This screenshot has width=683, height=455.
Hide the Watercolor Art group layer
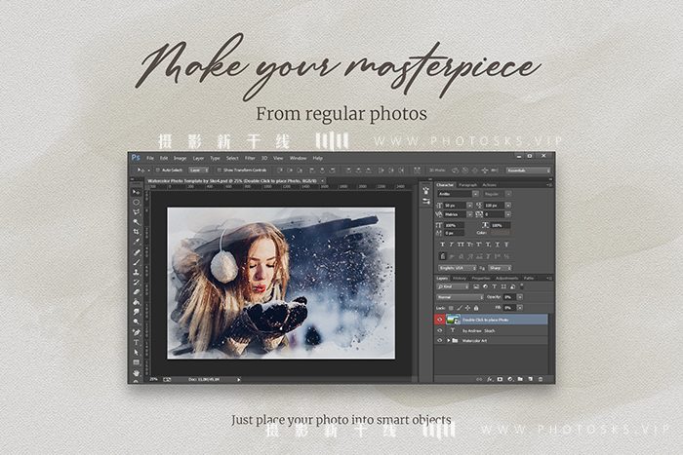coord(439,341)
